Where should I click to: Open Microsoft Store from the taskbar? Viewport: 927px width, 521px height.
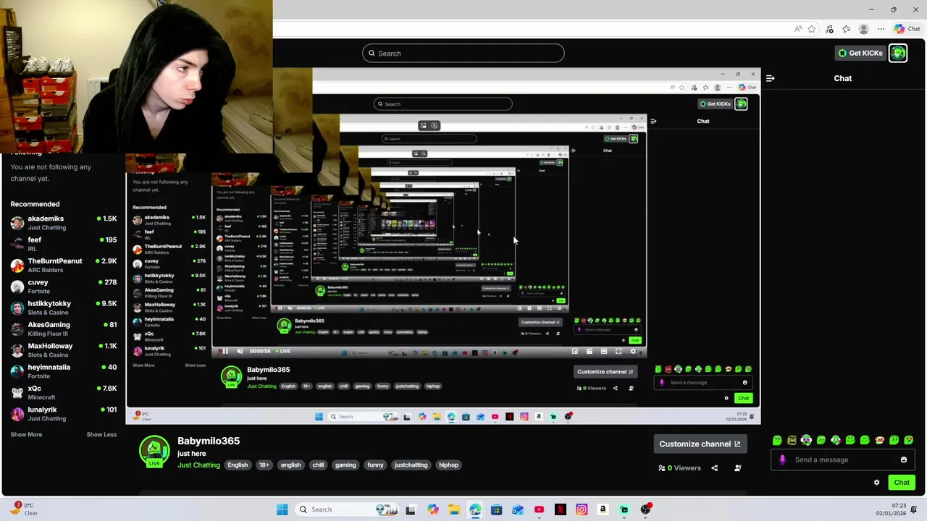(496, 509)
